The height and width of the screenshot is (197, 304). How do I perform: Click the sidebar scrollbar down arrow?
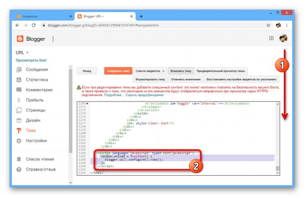pyautogui.click(x=71, y=183)
